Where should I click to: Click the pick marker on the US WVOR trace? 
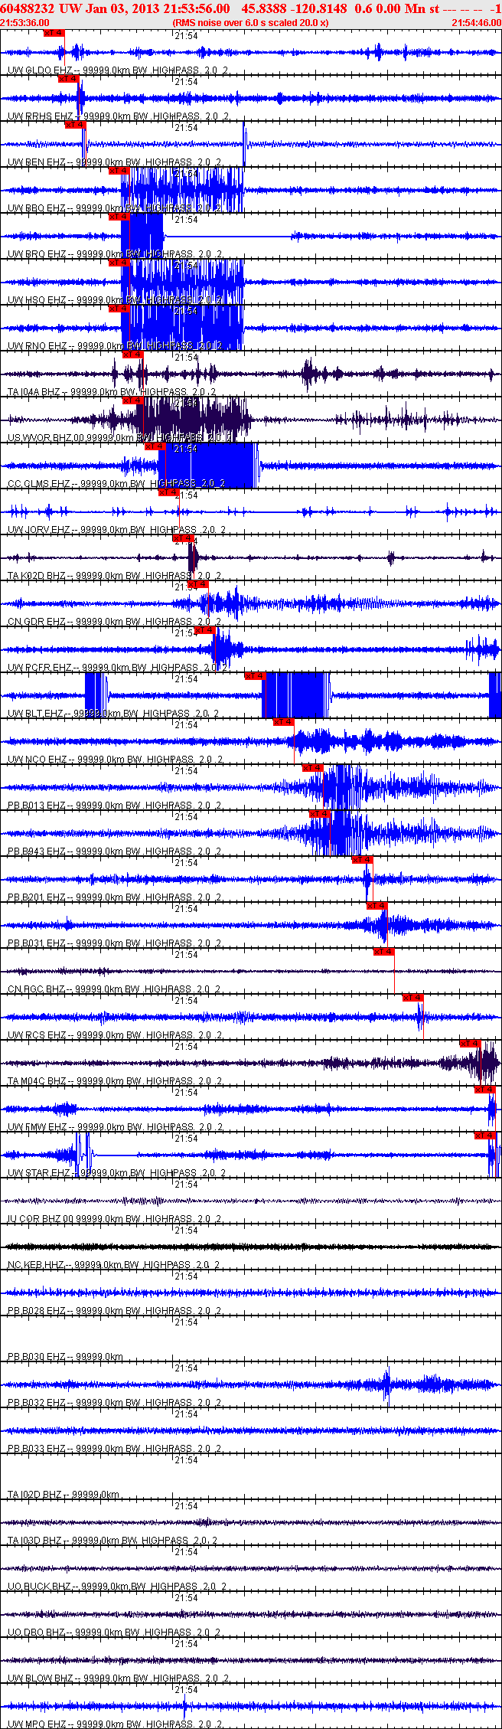coord(133,400)
